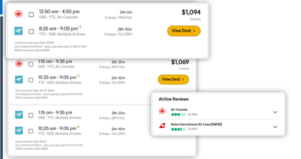Click View Deal for the $1,094 itinerary

click(184, 31)
